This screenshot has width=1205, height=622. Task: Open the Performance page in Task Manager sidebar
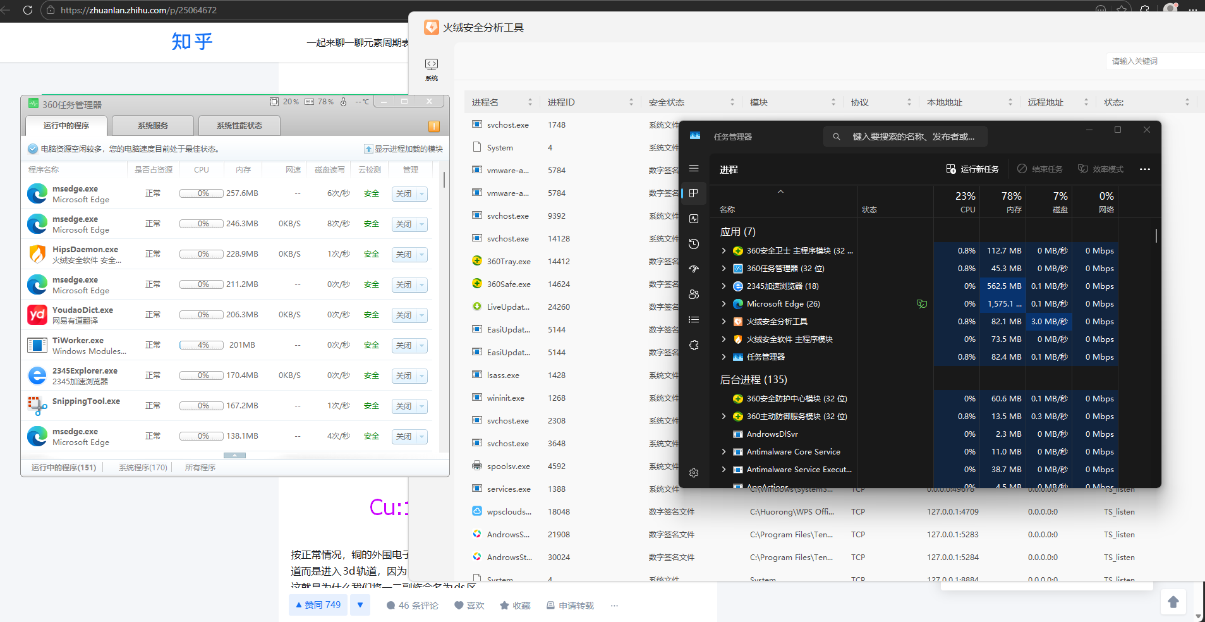pos(694,219)
